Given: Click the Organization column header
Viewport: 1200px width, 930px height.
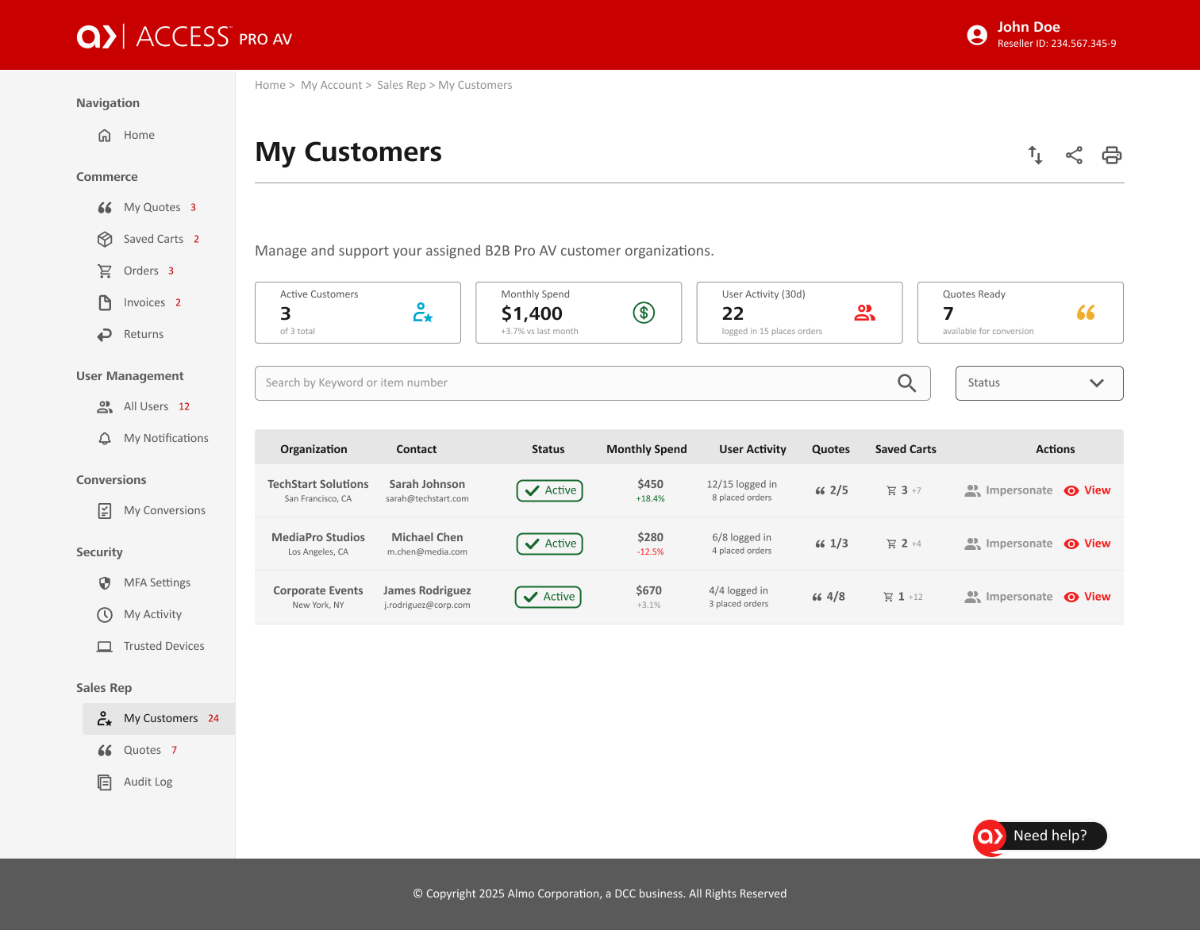Looking at the screenshot, I should coord(313,449).
